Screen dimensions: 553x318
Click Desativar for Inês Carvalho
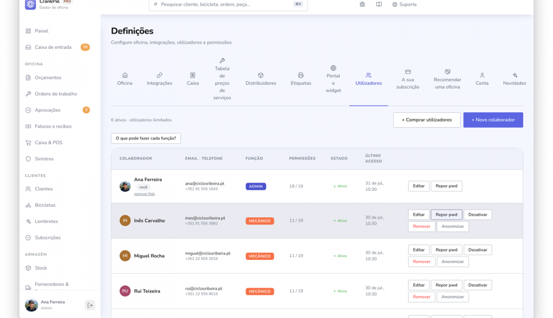point(478,215)
